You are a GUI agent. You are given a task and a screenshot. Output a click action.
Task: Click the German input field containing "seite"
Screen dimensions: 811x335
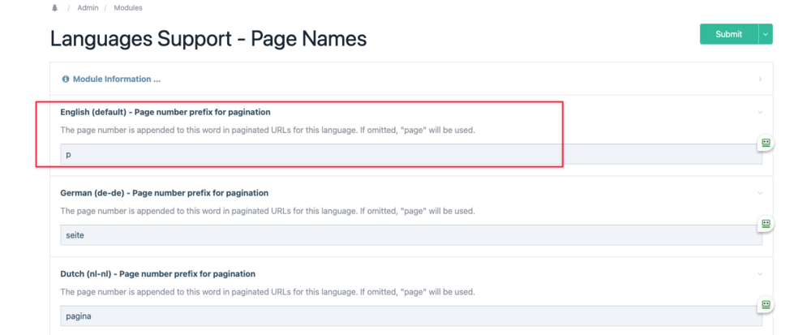tap(405, 235)
